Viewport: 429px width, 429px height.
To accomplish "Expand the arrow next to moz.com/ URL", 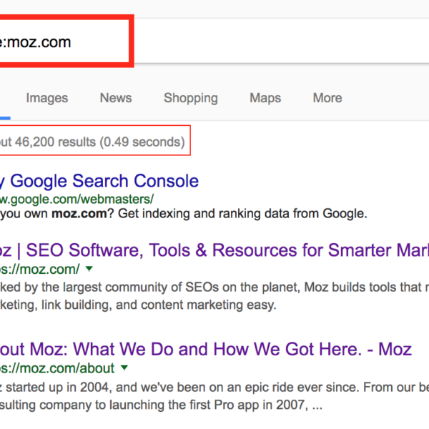I will 89,269.
